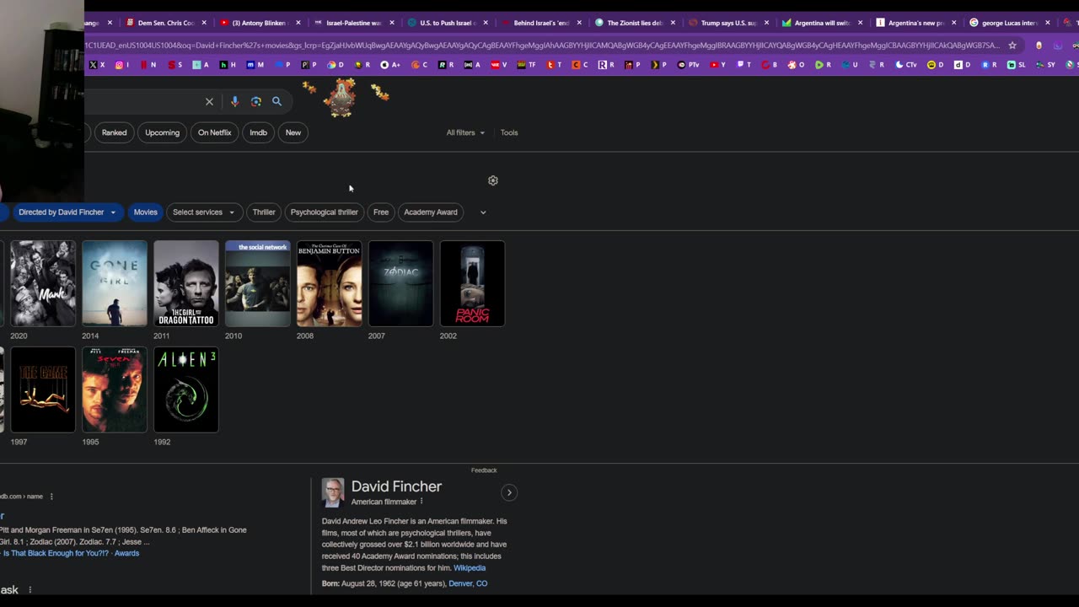Click the blue magnifying glass search icon
This screenshot has width=1079, height=607.
click(276, 101)
